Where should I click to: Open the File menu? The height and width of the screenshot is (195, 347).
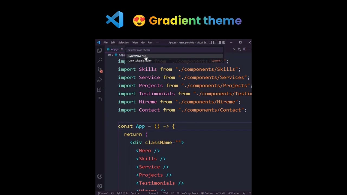tap(105, 43)
